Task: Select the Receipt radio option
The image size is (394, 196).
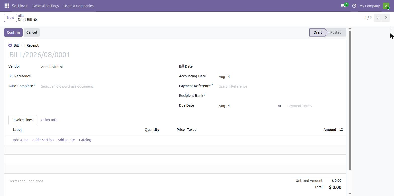Action: [x=23, y=45]
